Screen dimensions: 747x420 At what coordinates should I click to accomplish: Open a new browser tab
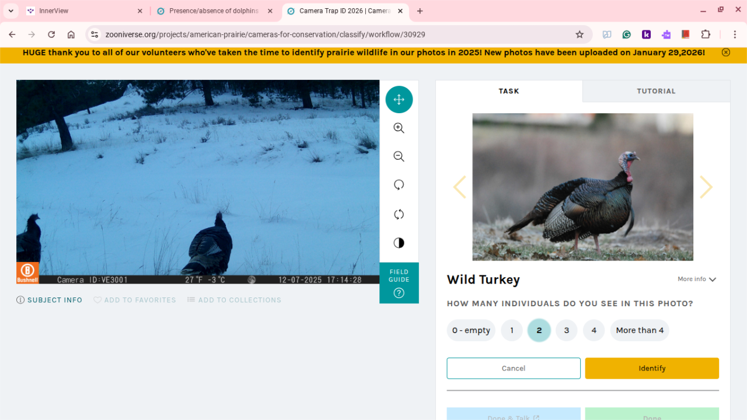[420, 11]
